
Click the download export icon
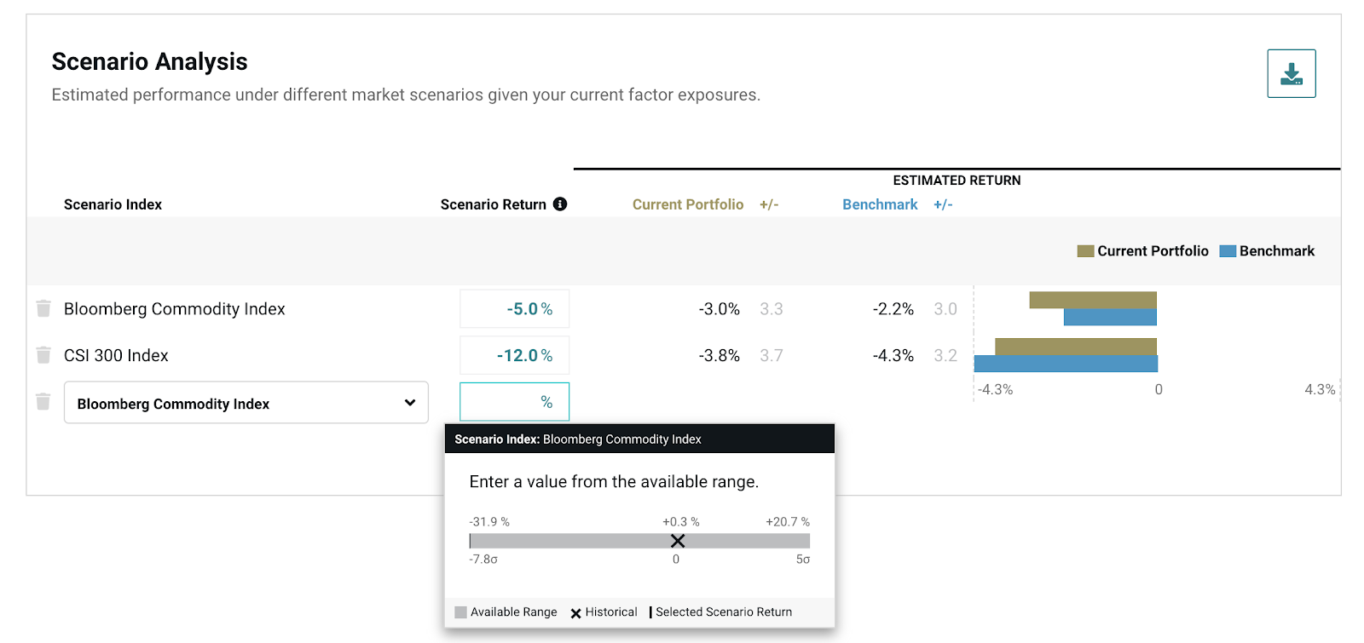click(x=1291, y=74)
